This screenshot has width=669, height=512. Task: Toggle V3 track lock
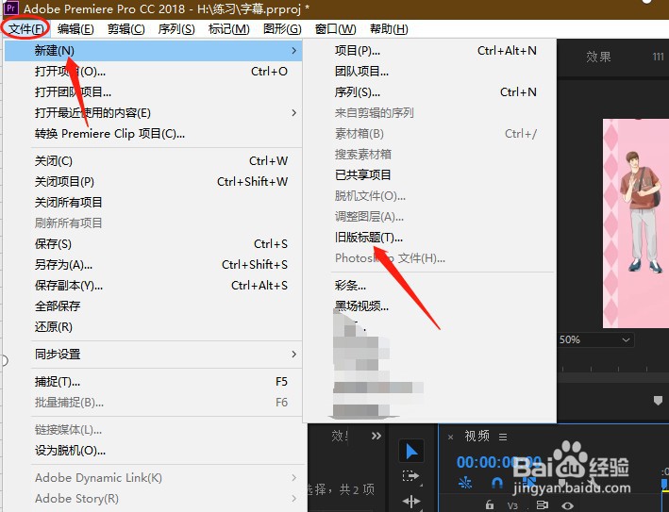pyautogui.click(x=490, y=505)
